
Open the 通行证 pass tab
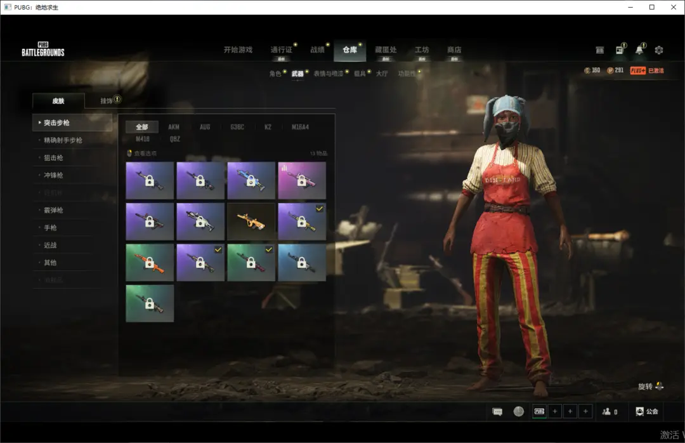(x=281, y=50)
